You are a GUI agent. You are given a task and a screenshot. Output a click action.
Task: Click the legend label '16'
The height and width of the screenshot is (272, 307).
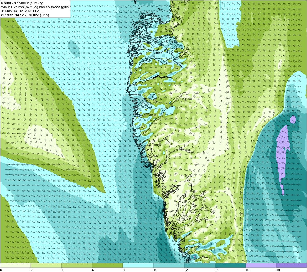[x=247, y=270]
